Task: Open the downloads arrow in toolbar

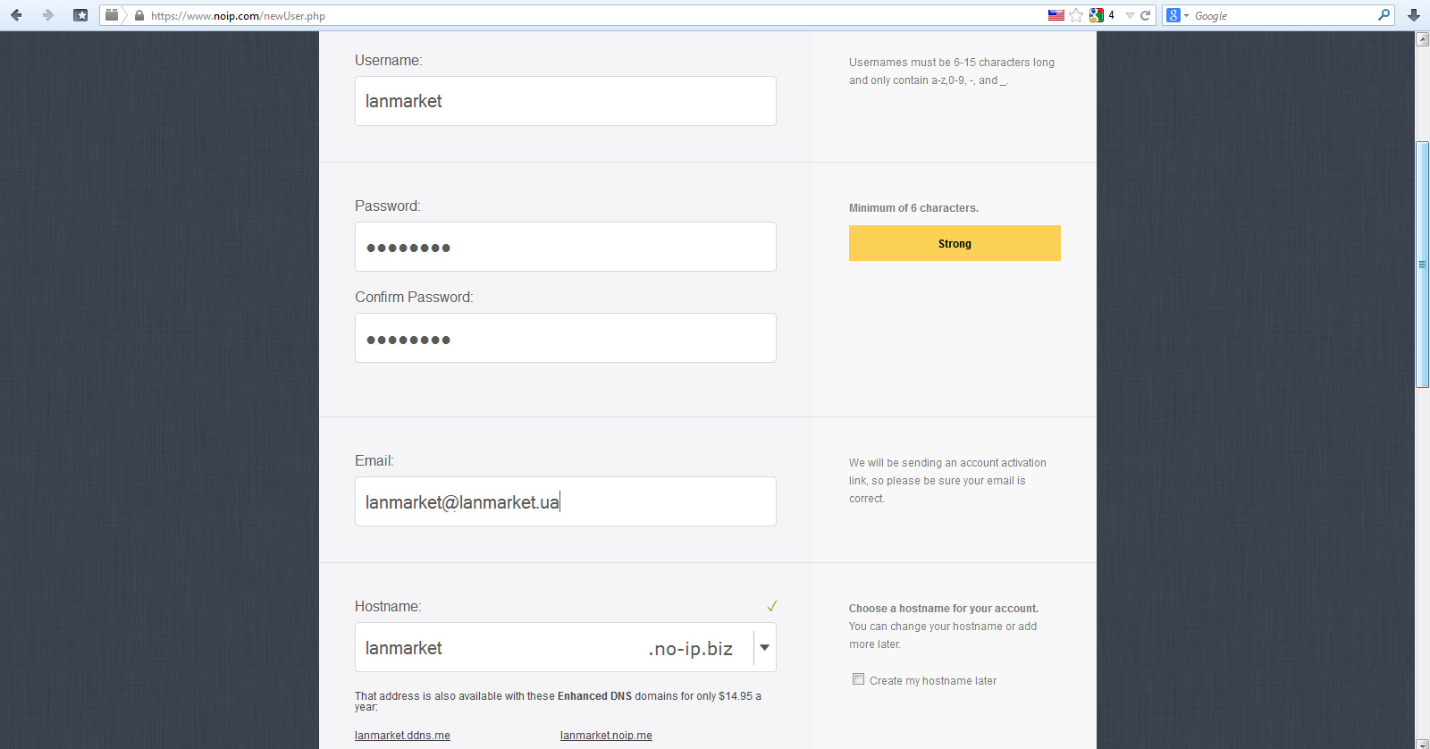Action: (x=1413, y=15)
